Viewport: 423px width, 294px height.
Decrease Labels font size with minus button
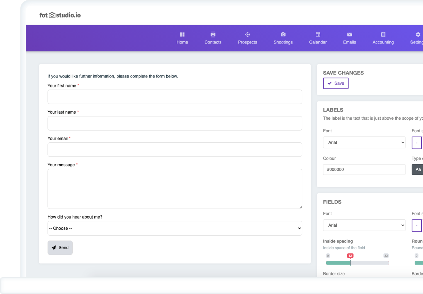tap(417, 143)
